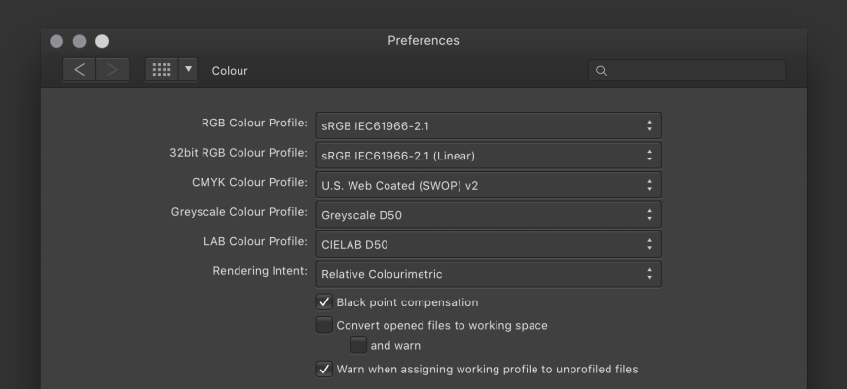Uncheck Warn when assigning working profile

(x=324, y=370)
